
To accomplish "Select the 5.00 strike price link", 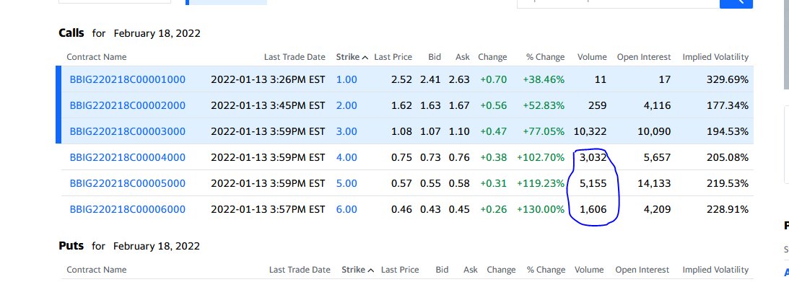I will 346,183.
